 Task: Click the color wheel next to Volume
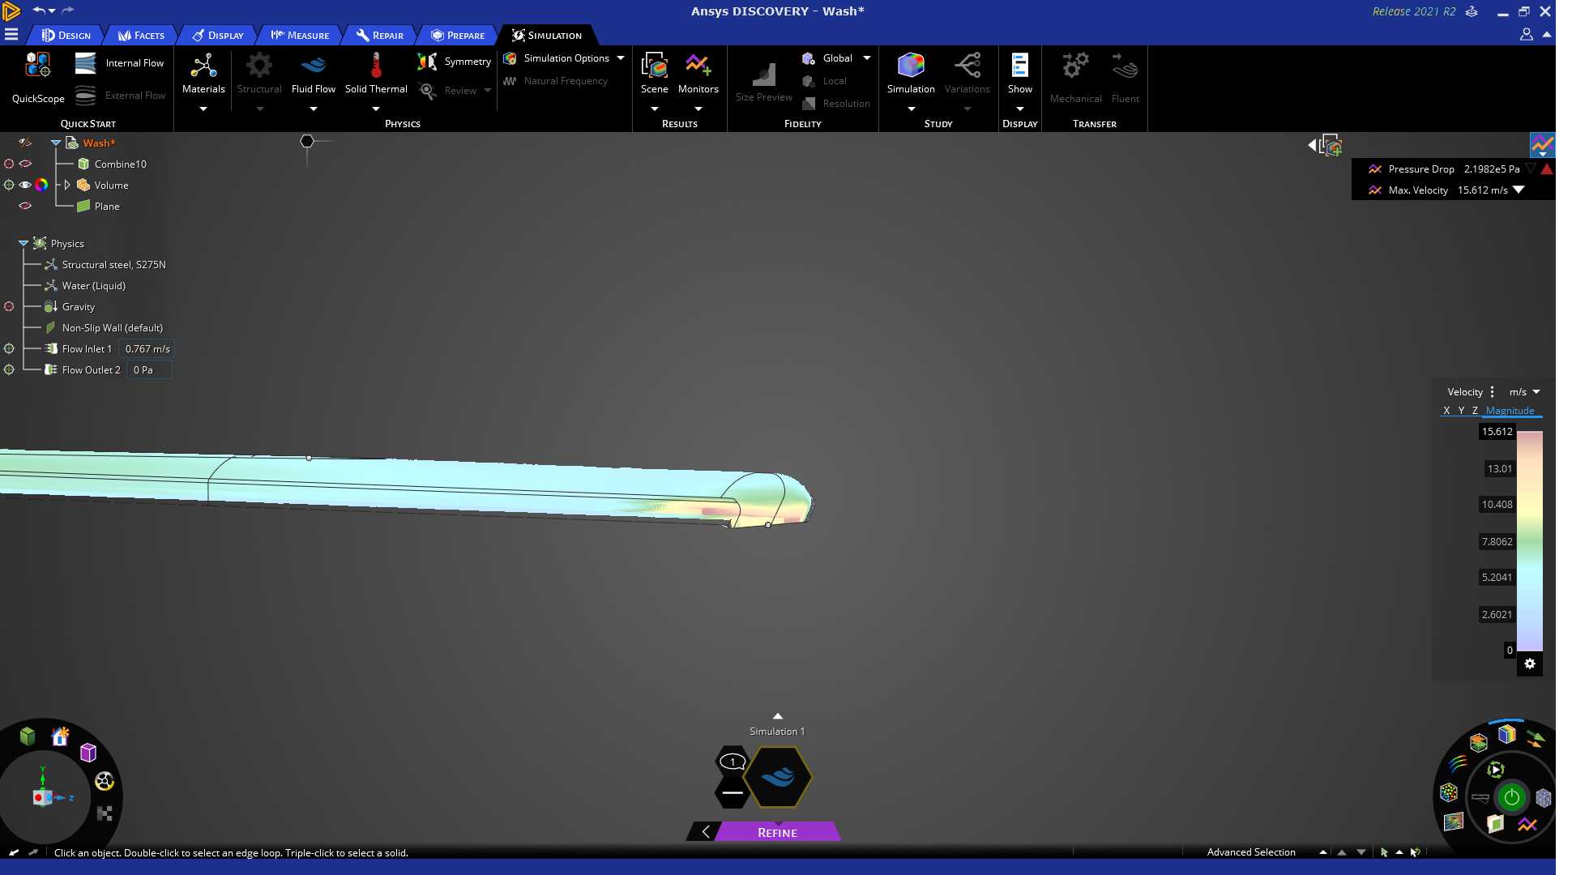(x=41, y=185)
